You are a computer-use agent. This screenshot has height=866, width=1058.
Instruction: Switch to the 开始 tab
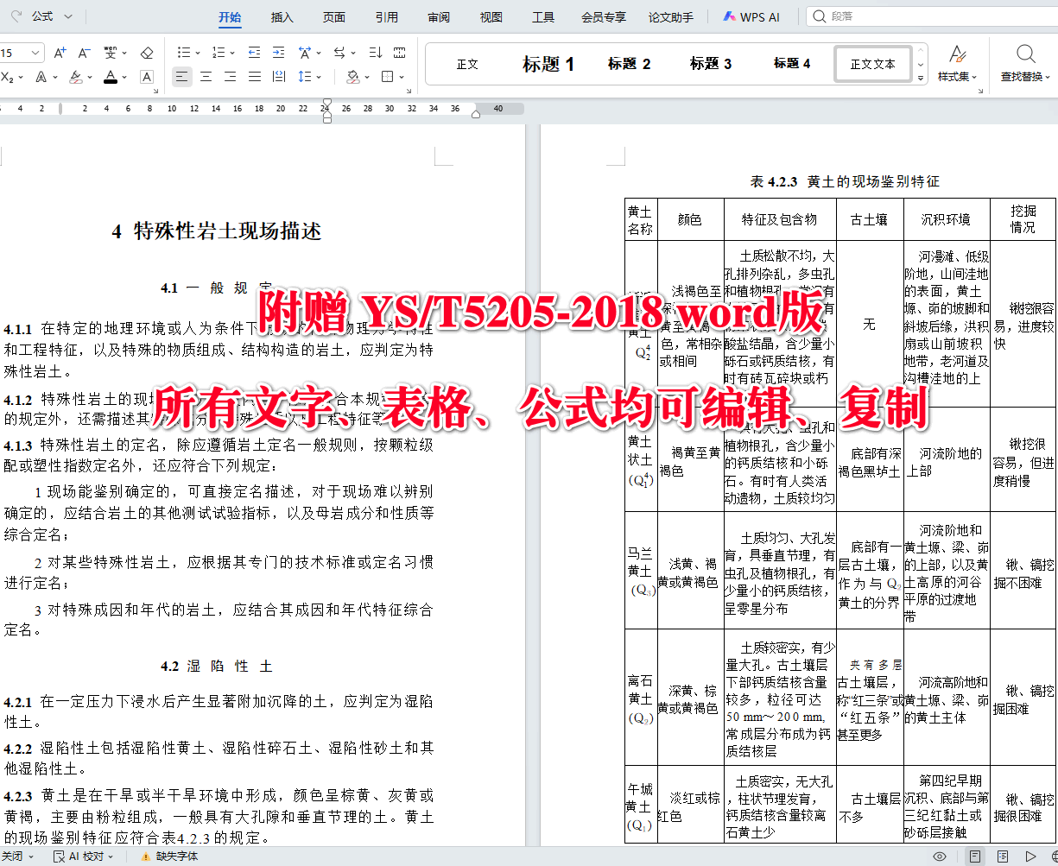[x=230, y=17]
